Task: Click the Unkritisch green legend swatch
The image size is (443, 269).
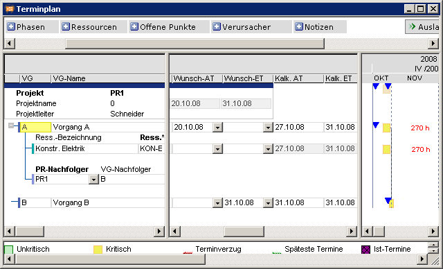Action: [x=9, y=250]
